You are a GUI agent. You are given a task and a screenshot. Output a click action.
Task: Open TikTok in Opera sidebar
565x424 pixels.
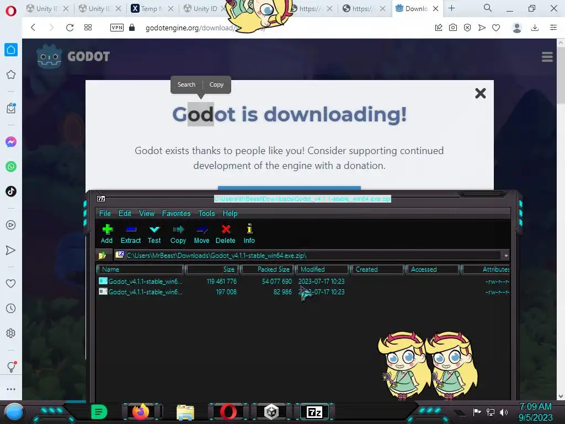tap(11, 192)
